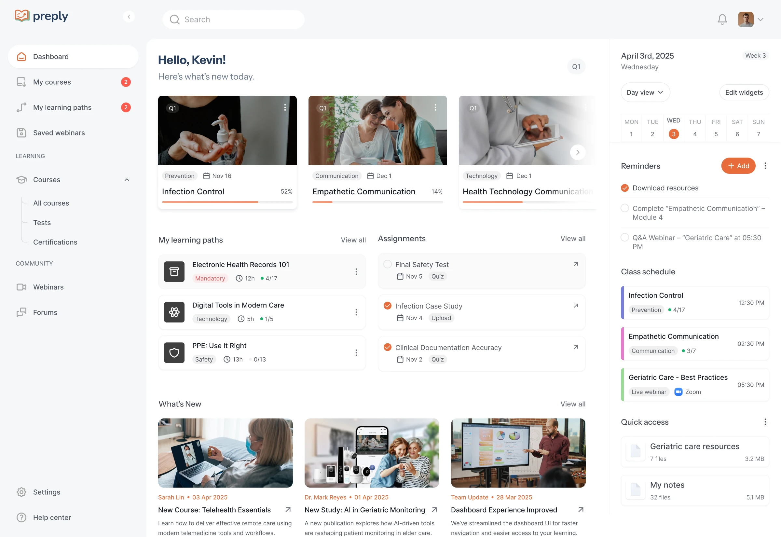Open options menu on Infection Control card

(285, 107)
